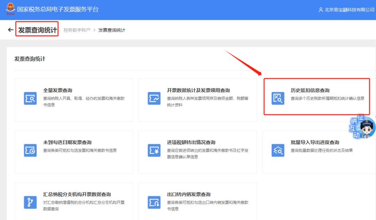Viewport: 376px width, 220px height.
Task: Click the 历史抵扣信息查询 magnifier icon
Action: tap(278, 98)
